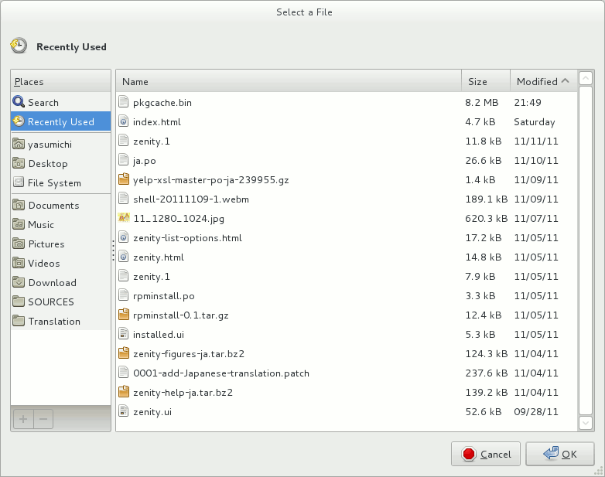Sort files by the Name column header
Screen dimensions: 605x477
coord(135,81)
